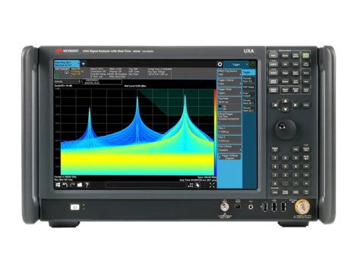Open the Density view dropdown
The width and height of the screenshot is (357, 273).
[x=68, y=82]
